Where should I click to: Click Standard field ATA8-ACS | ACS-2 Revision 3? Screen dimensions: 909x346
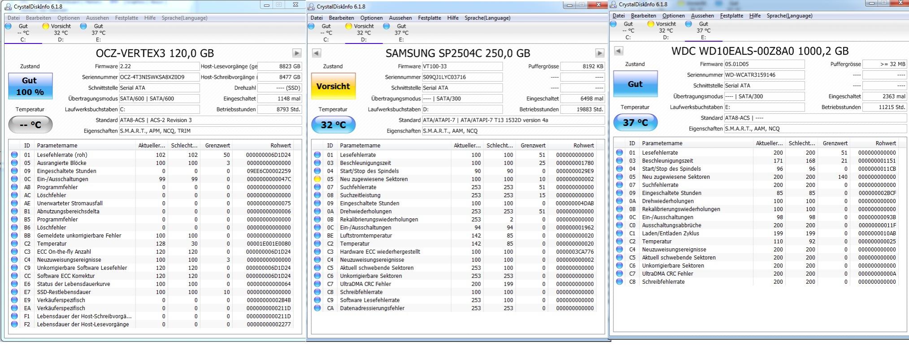(x=210, y=120)
